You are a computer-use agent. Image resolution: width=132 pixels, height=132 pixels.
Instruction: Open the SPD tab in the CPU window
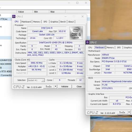45,22
